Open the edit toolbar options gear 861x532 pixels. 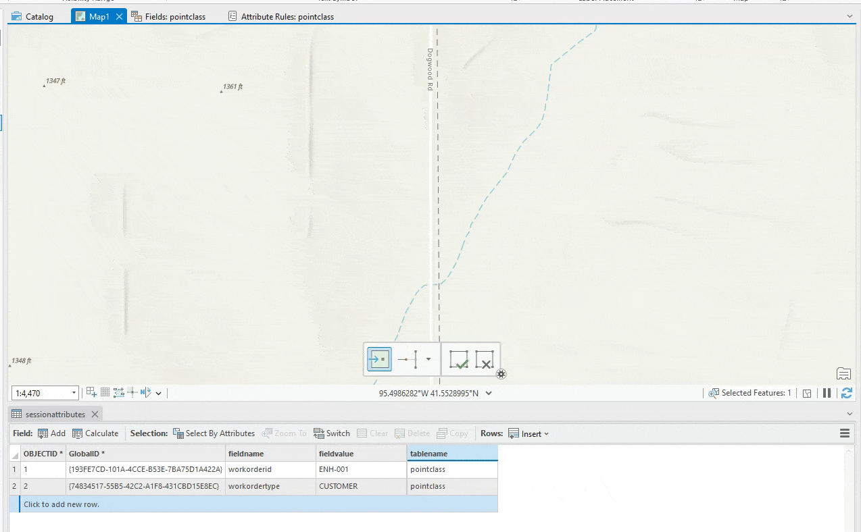coord(501,374)
